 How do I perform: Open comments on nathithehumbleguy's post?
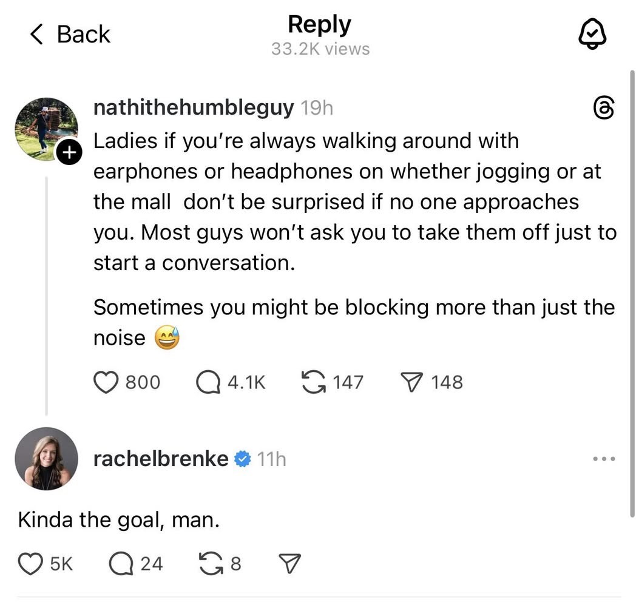pyautogui.click(x=208, y=382)
